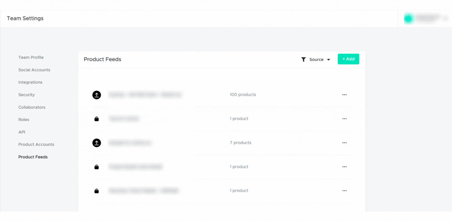
Task: Open ellipsis menu of first 1 product feed
Action: click(x=344, y=119)
